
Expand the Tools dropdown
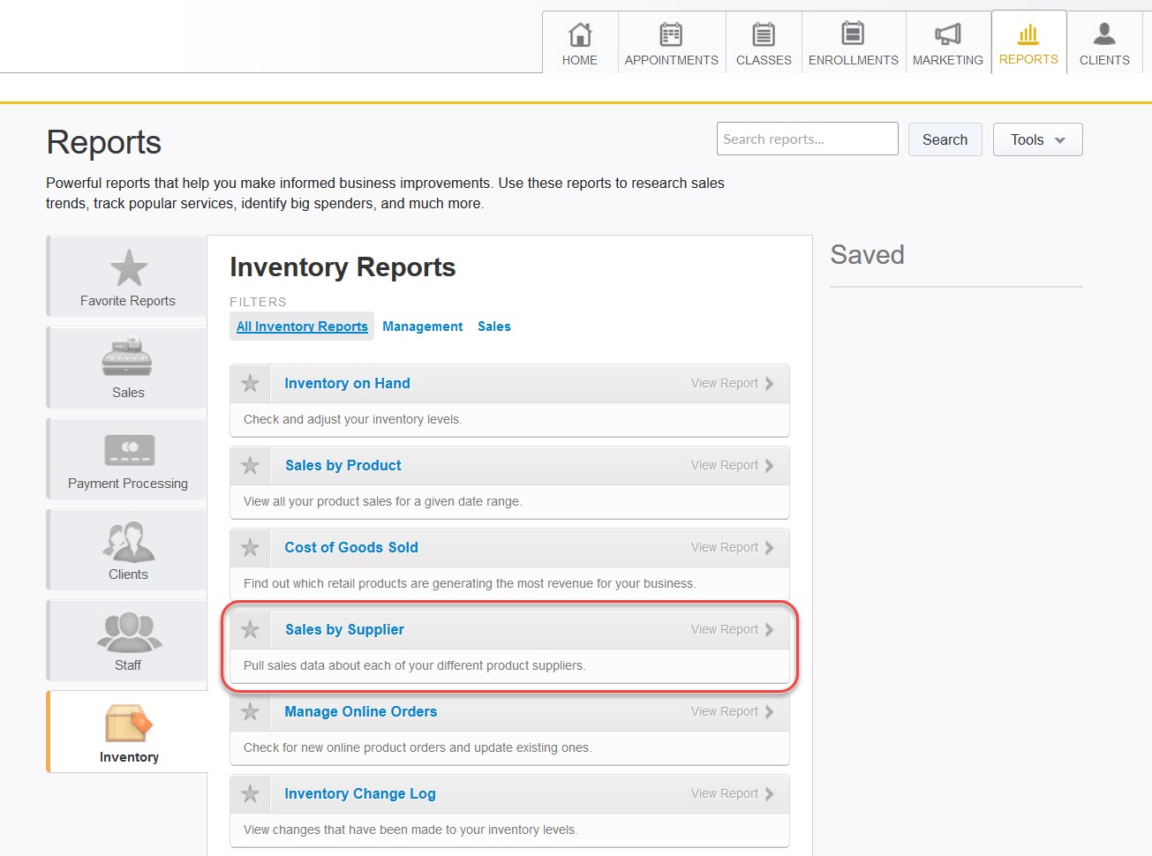(x=1037, y=139)
